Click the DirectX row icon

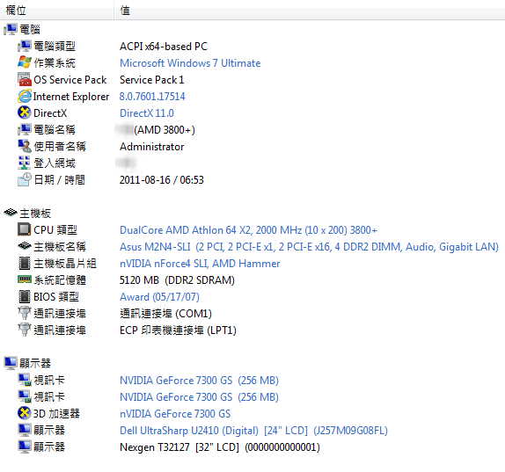coord(24,113)
